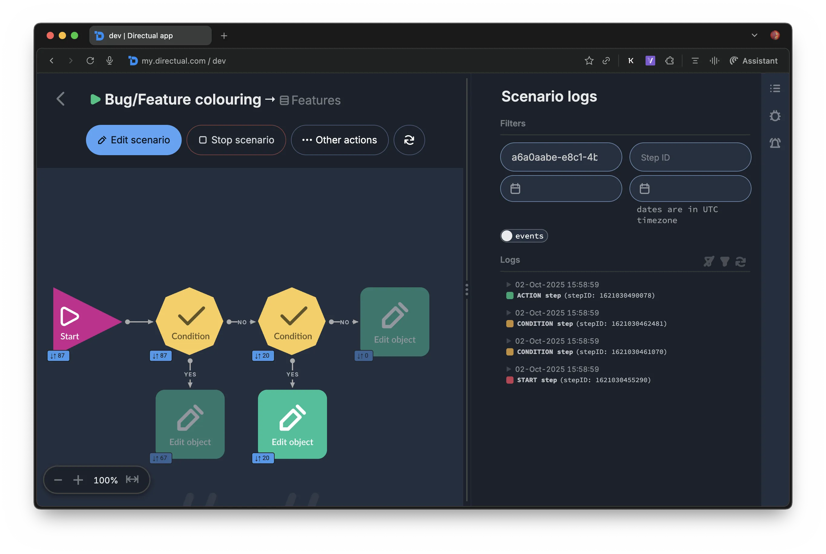
Task: Click Edit scenario button
Action: tap(134, 140)
